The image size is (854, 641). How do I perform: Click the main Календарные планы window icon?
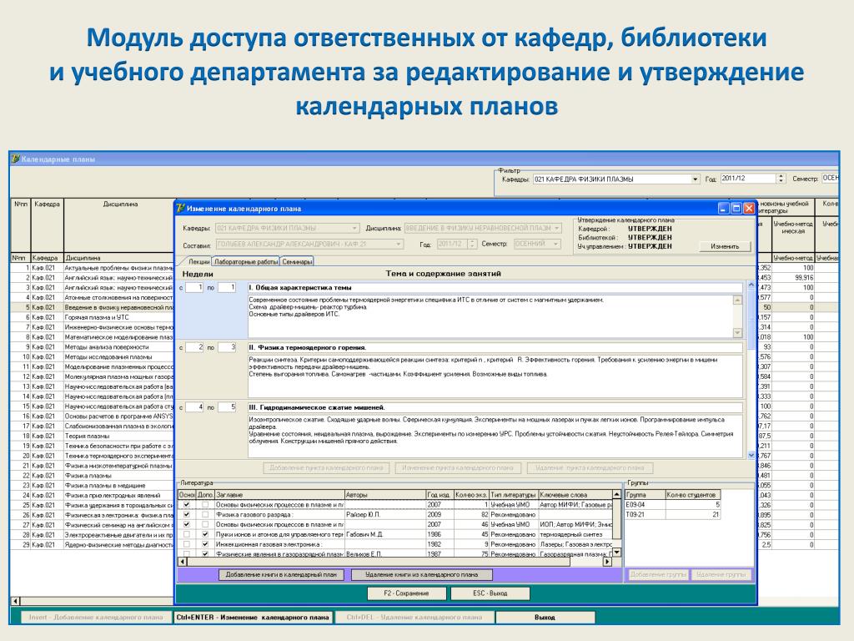click(15, 159)
